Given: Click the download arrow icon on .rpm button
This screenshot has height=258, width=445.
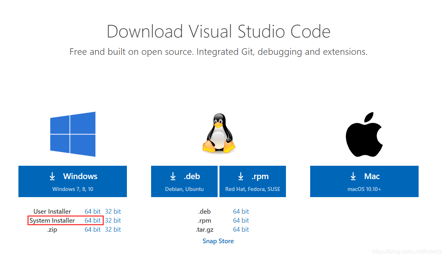Looking at the screenshot, I should 241,176.
